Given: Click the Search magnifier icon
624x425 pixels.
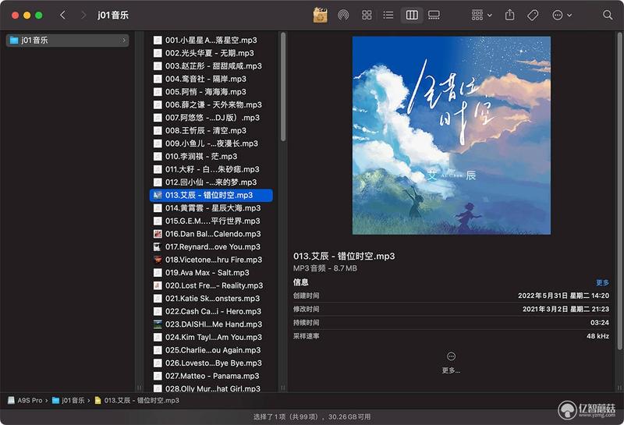Looking at the screenshot, I should (x=608, y=15).
